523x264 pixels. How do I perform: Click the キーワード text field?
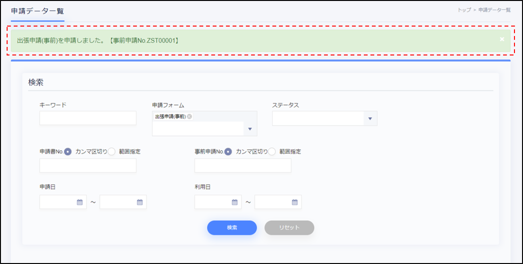88,118
